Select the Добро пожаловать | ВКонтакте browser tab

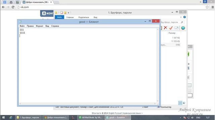pos(37,2)
